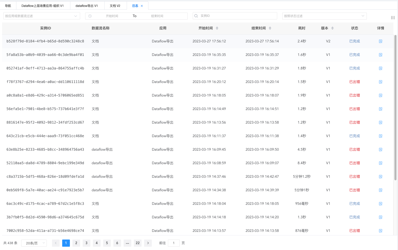Viewport: 398px width, 250px height.
Task: Click dataflow导出 name in row 63e8b25e
Action: tap(102, 149)
